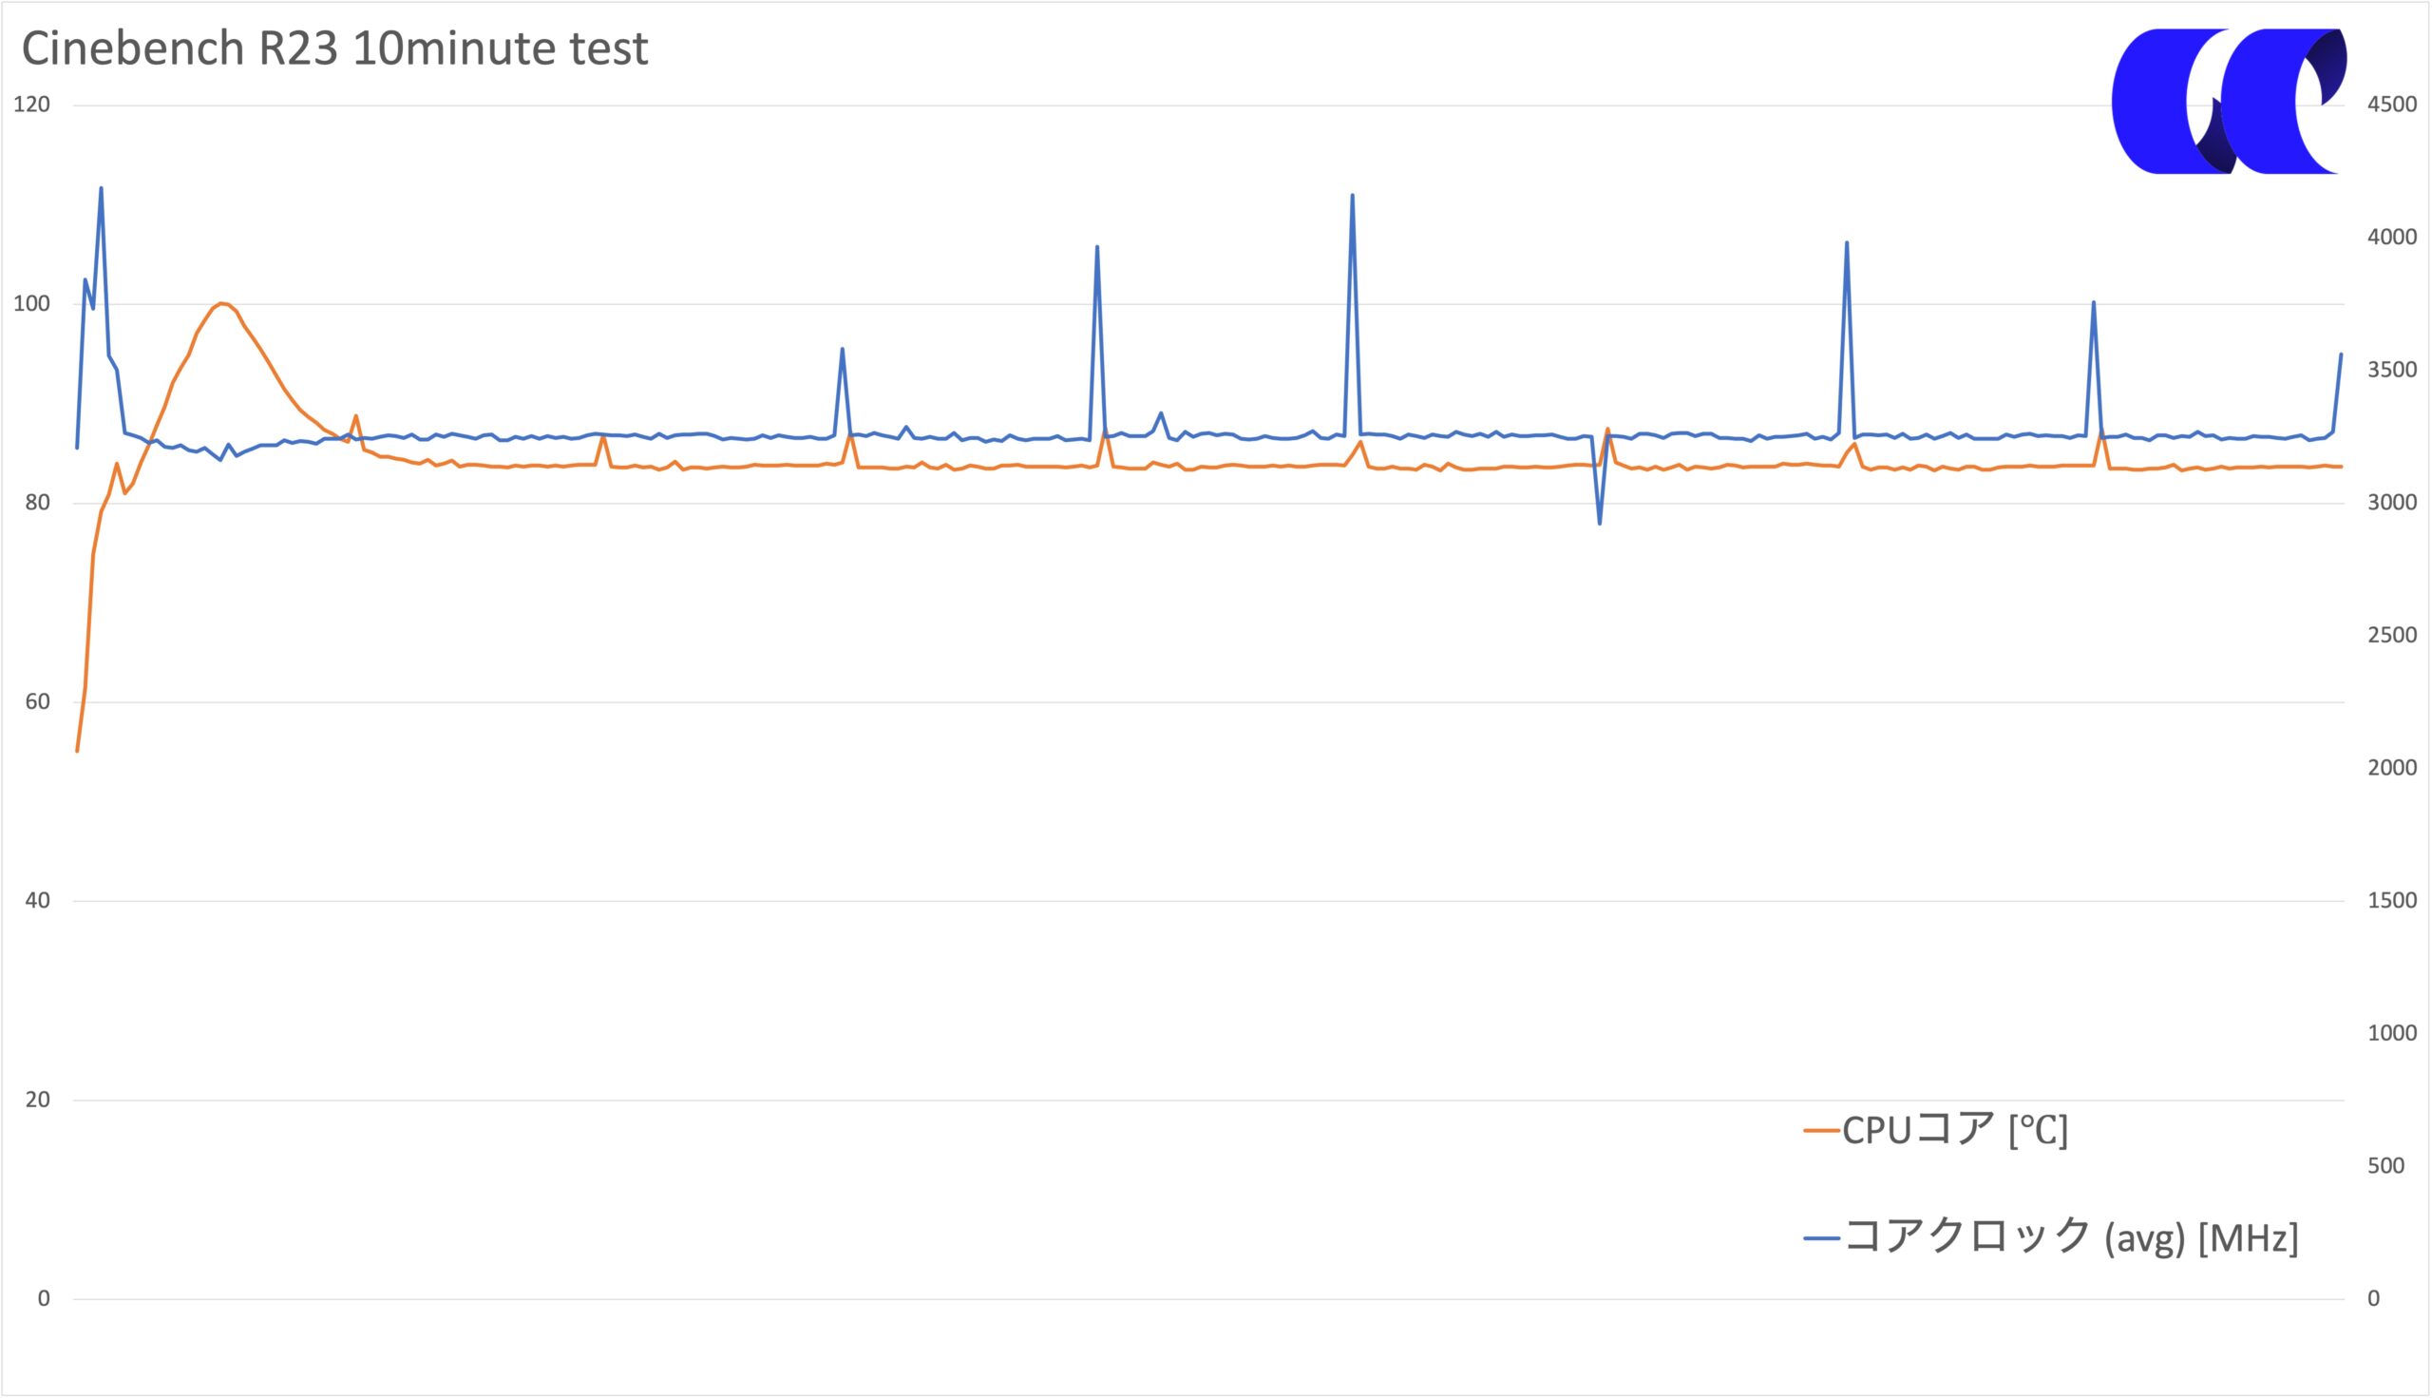Click the right axis label 4500
Image resolution: width=2432 pixels, height=1398 pixels.
pyautogui.click(x=2393, y=105)
